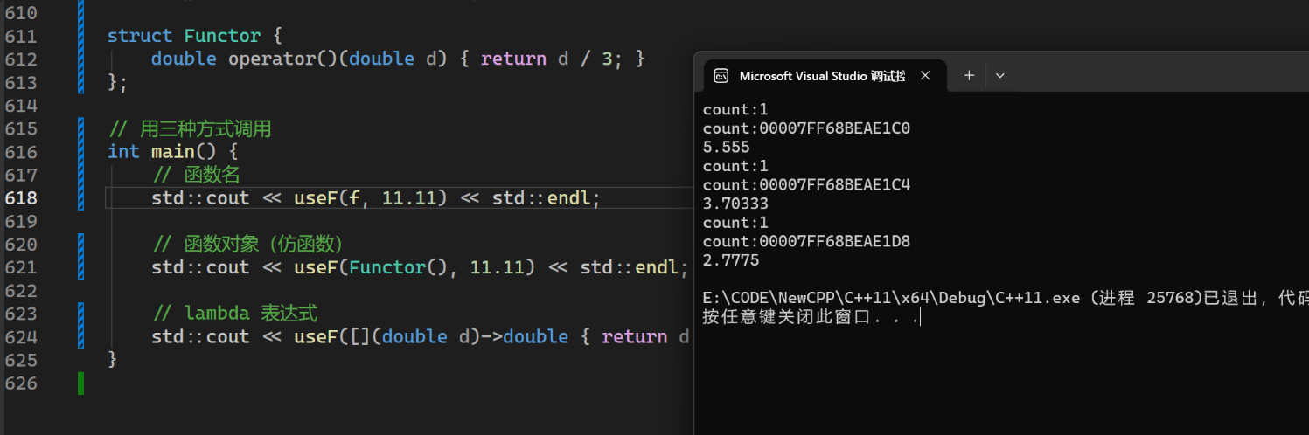Select line number 626 in the gutter
This screenshot has height=435, width=1309.
tap(21, 383)
